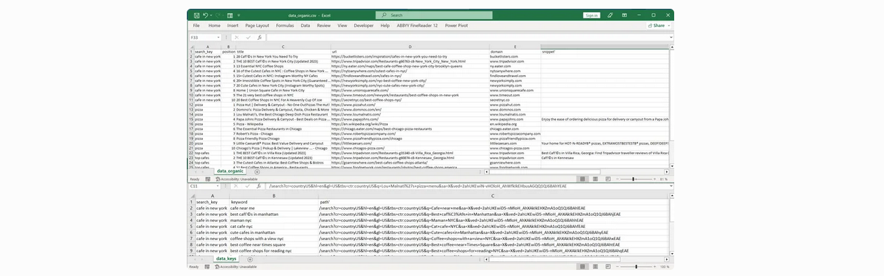The height and width of the screenshot is (276, 884).
Task: Open the Ribbon Display Options icon
Action: point(623,15)
